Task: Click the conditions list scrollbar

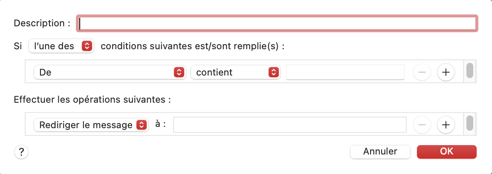Action: tap(470, 70)
